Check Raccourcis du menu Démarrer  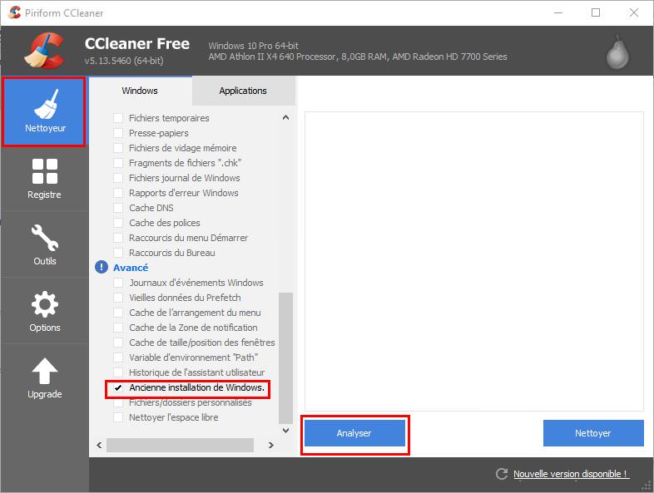click(x=118, y=238)
